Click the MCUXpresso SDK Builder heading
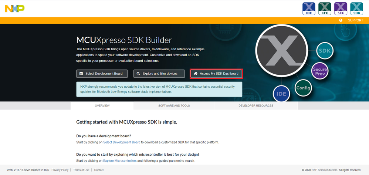Image resolution: width=369 pixels, height=175 pixels. [124, 40]
